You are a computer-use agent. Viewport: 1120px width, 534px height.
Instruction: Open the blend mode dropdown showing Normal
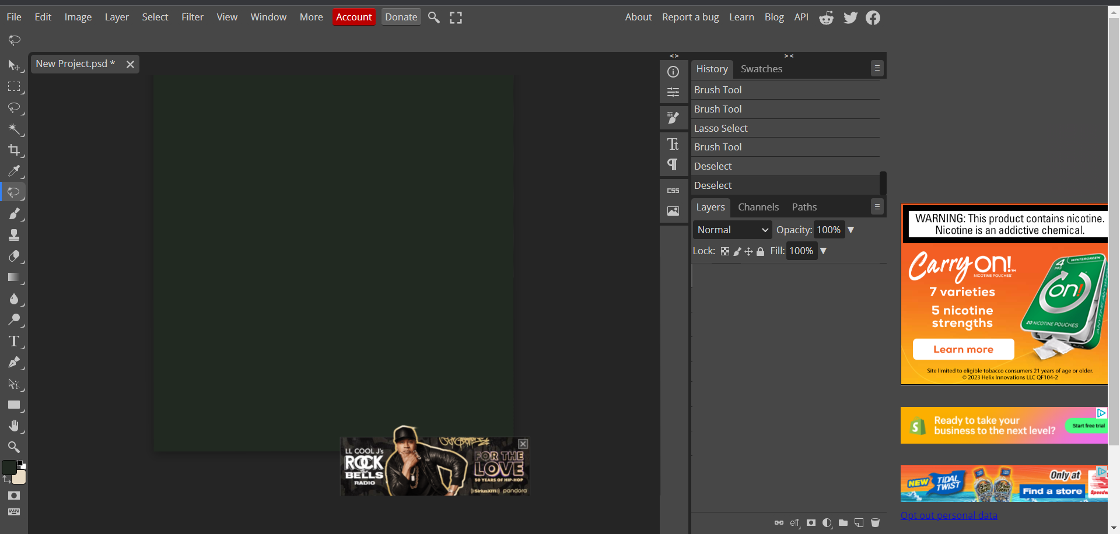click(x=731, y=230)
